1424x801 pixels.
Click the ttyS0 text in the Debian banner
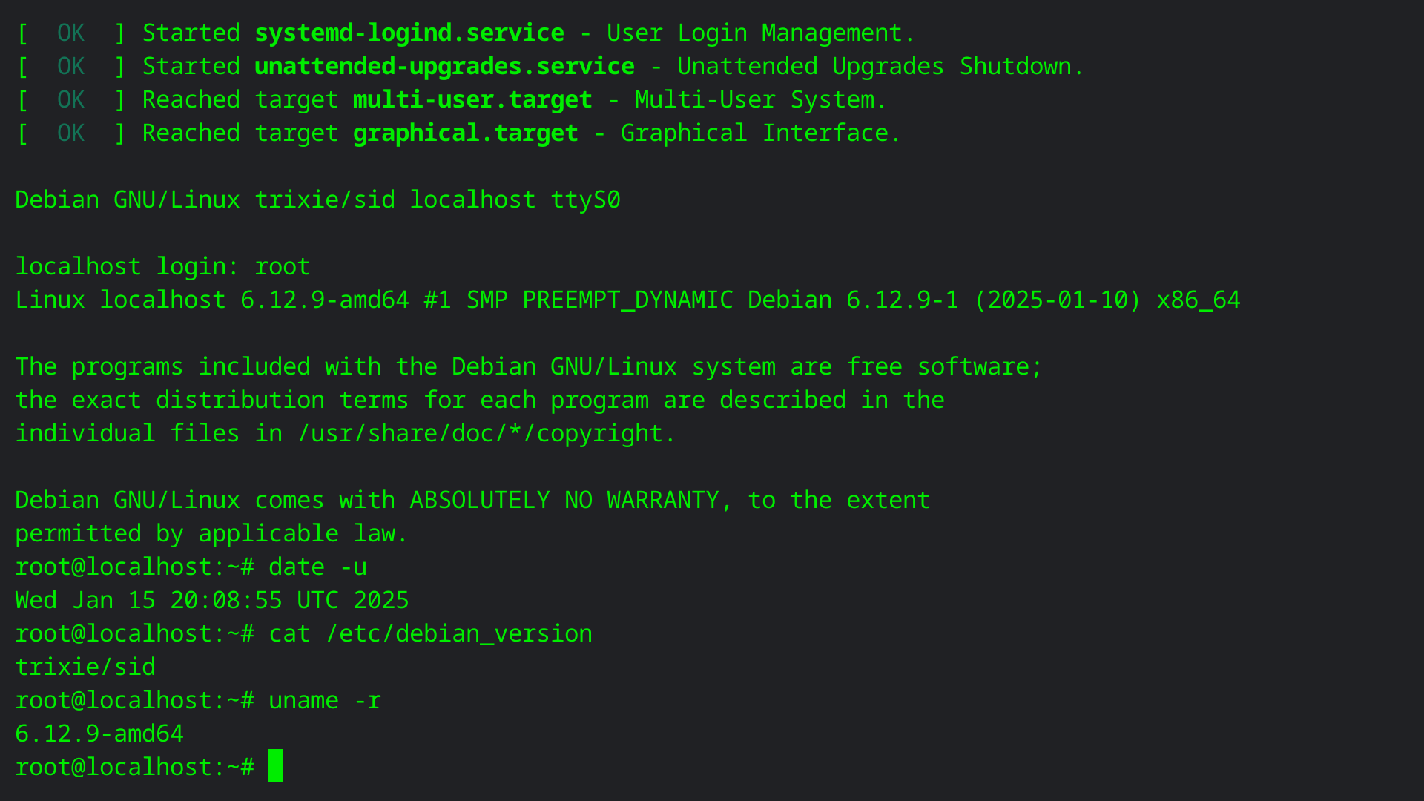(585, 200)
